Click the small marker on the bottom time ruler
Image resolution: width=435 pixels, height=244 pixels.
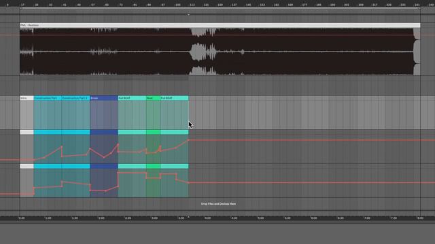click(x=189, y=217)
